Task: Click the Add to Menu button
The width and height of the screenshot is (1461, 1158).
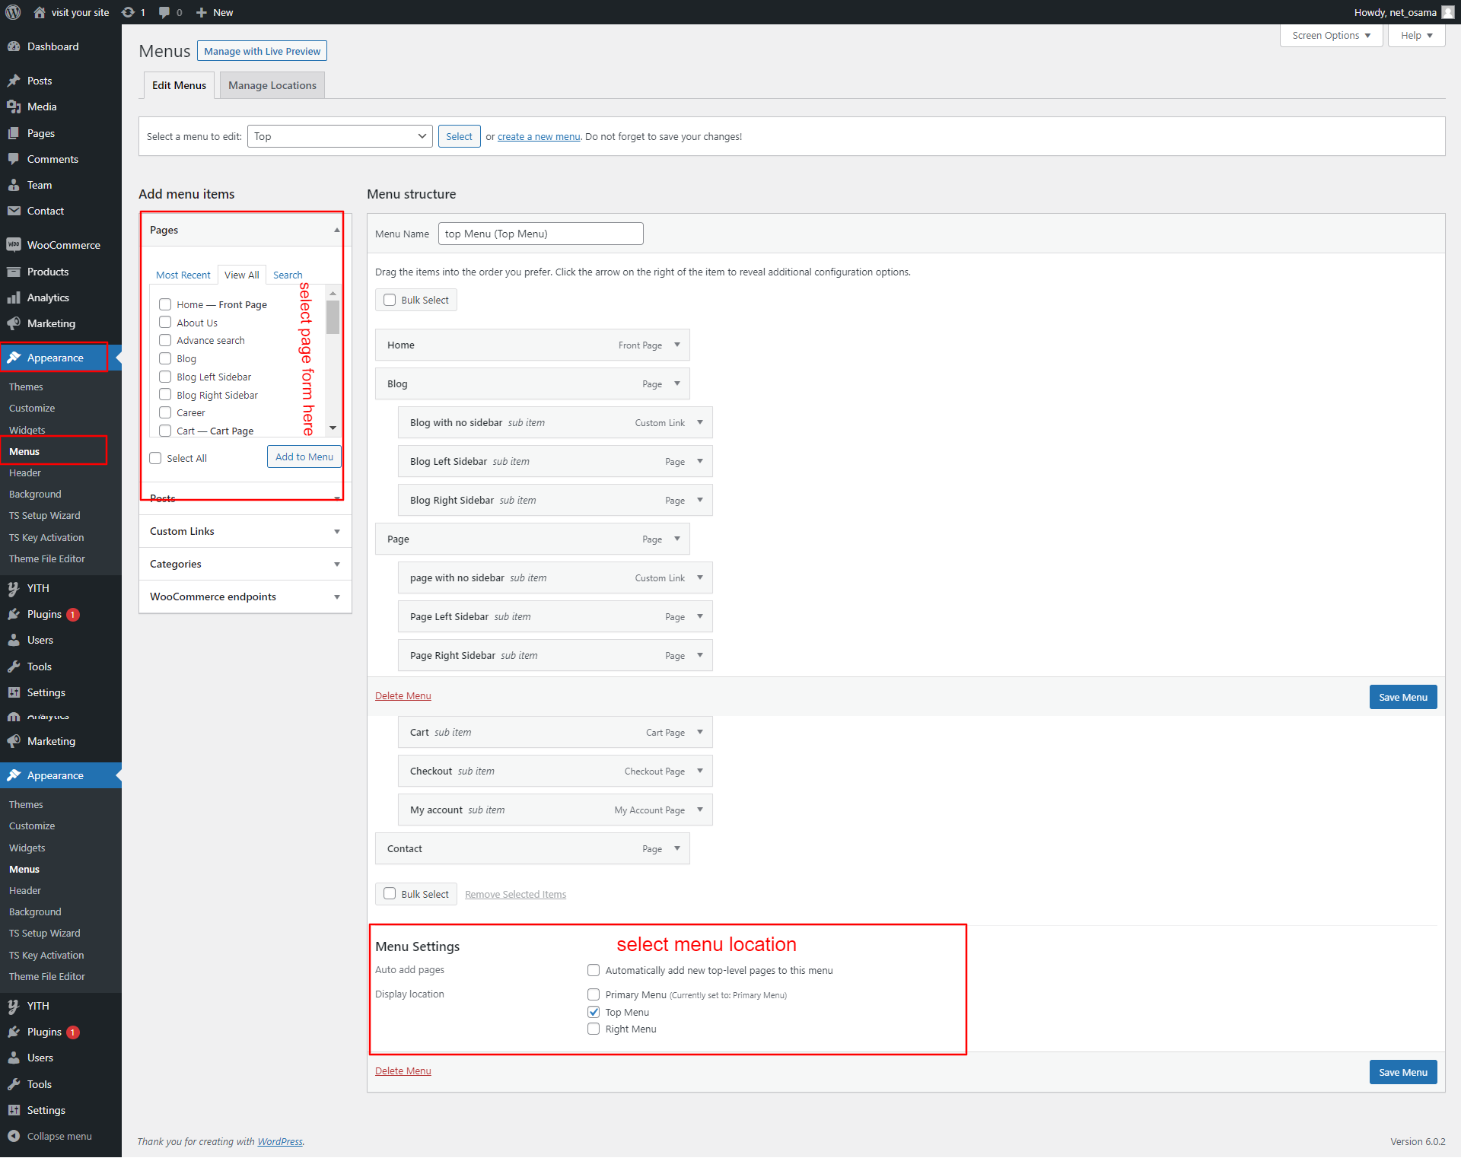Action: click(304, 457)
